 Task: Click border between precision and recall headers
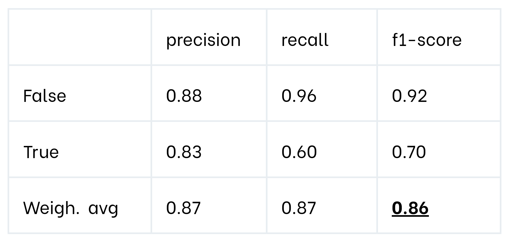(267, 37)
